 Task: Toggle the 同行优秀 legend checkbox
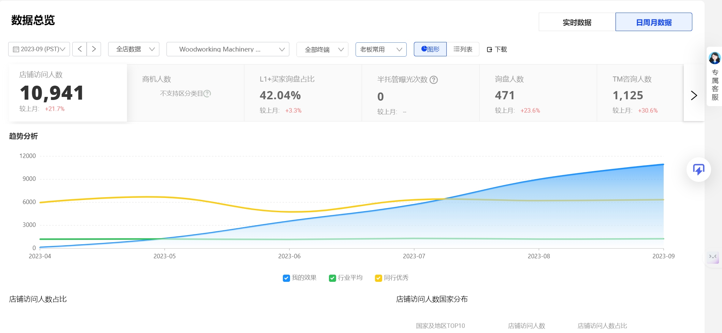378,278
